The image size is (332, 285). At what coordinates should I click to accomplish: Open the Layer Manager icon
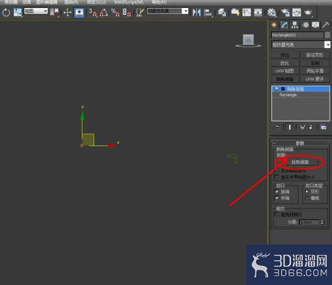coord(222,13)
